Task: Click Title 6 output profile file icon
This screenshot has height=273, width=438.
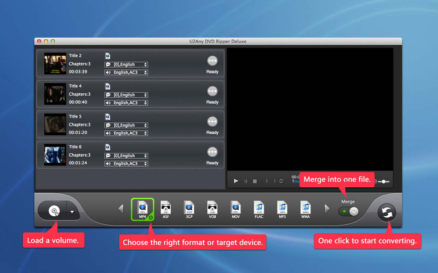Action: pos(107,147)
